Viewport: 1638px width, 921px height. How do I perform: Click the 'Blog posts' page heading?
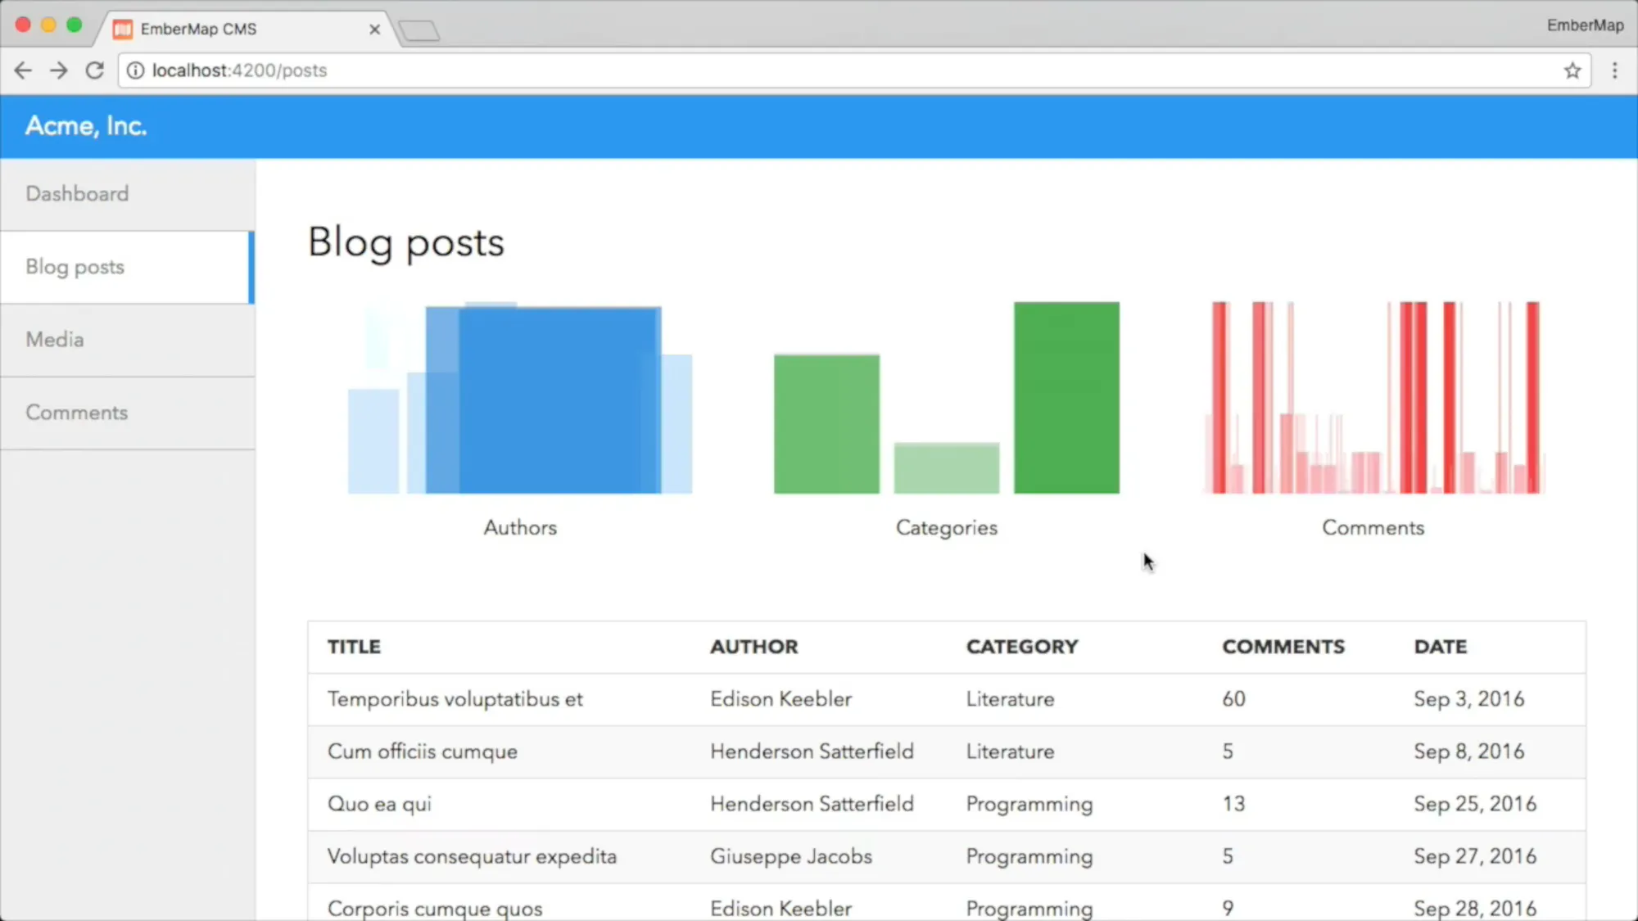(406, 243)
